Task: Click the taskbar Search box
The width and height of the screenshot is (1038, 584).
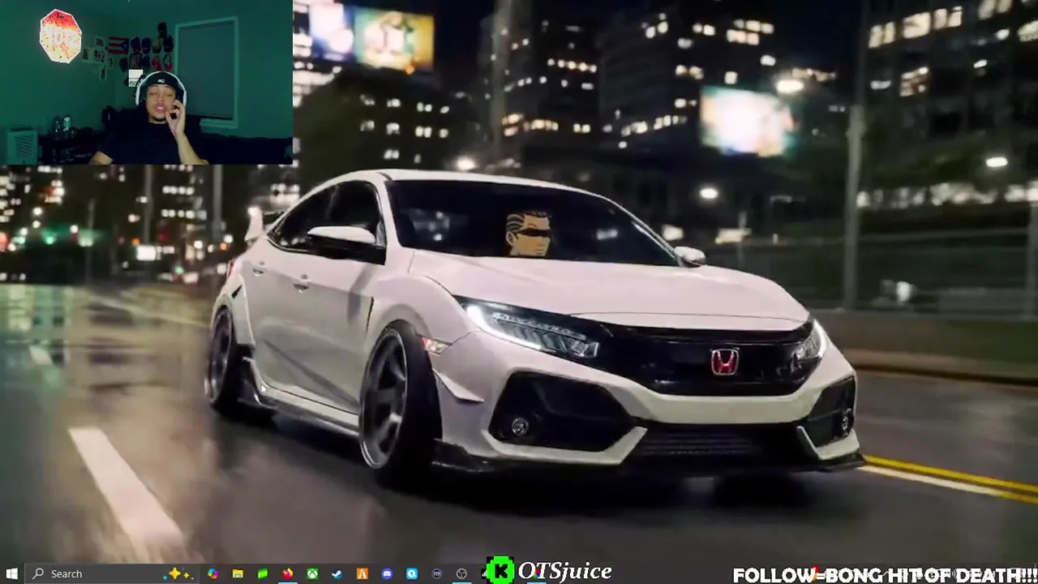Action: point(111,573)
